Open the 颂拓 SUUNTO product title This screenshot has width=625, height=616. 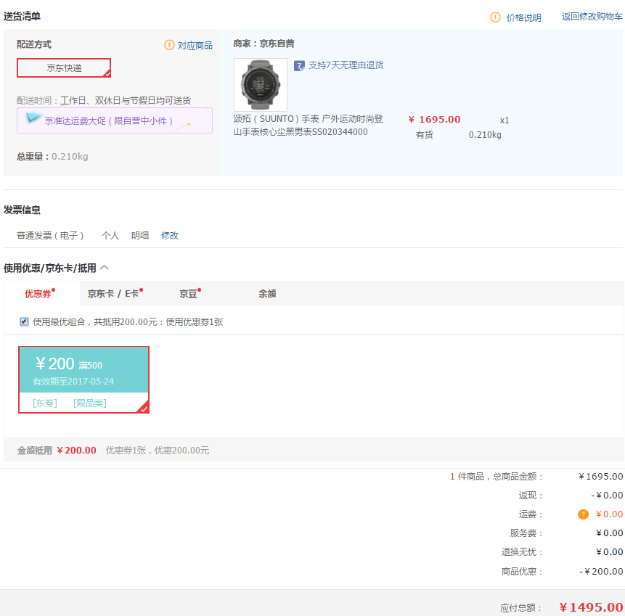(x=308, y=125)
